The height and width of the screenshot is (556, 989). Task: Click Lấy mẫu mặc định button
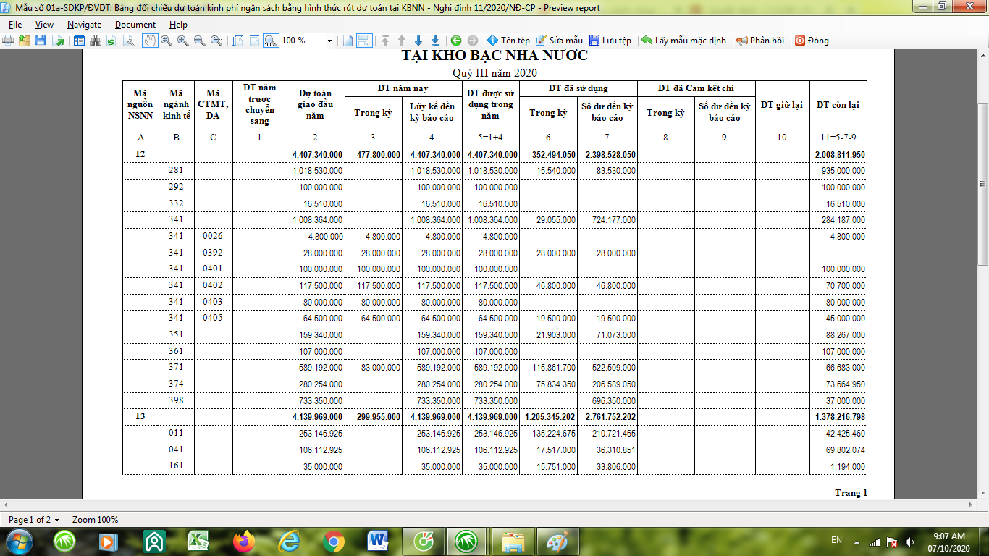click(x=683, y=41)
